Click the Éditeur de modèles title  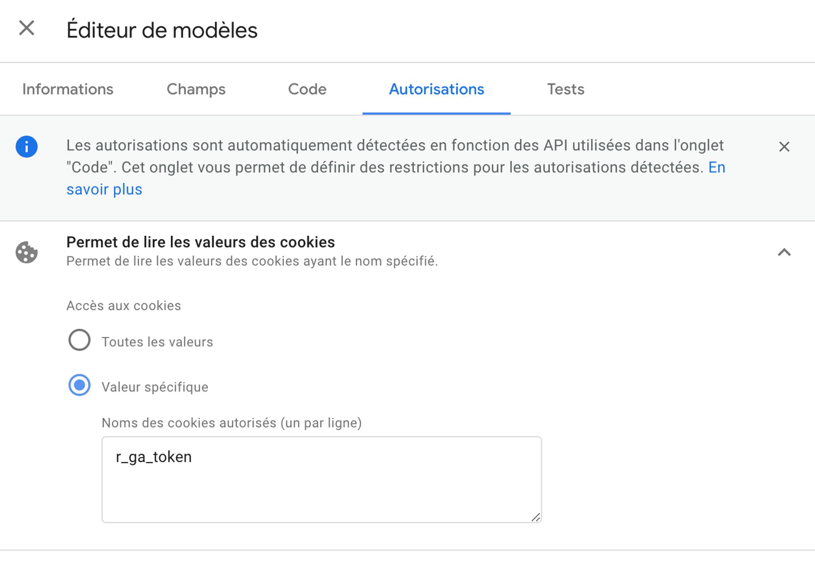(x=162, y=30)
